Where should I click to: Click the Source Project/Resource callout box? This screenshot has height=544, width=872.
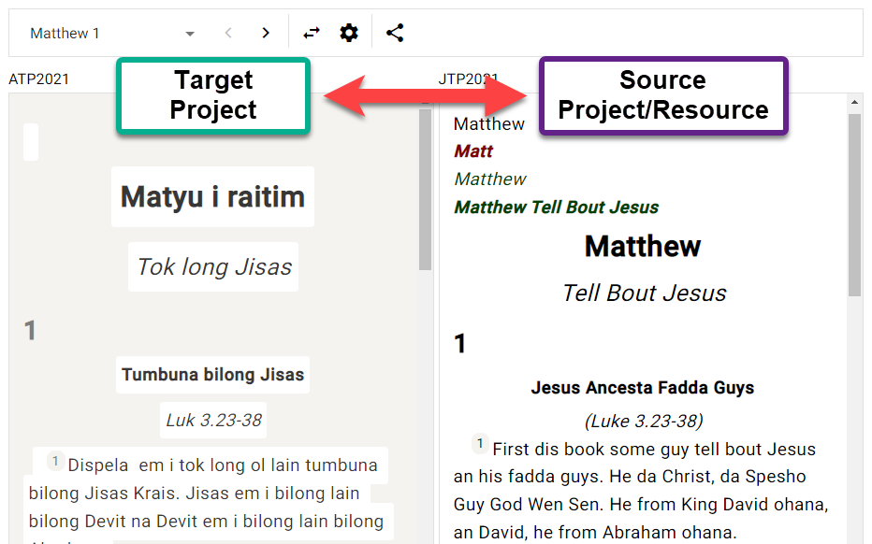(x=662, y=95)
